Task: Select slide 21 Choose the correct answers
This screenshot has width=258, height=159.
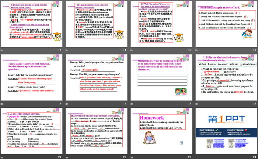Action: [x=31, y=131]
